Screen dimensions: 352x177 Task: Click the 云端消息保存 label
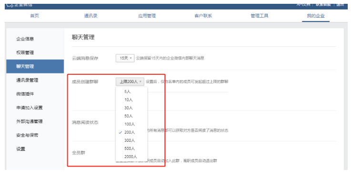(85, 59)
